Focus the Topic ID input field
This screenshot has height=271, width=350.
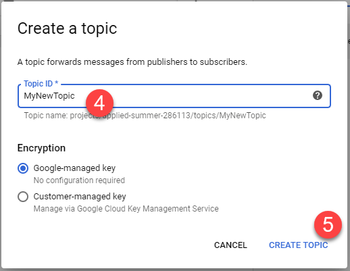(x=174, y=96)
